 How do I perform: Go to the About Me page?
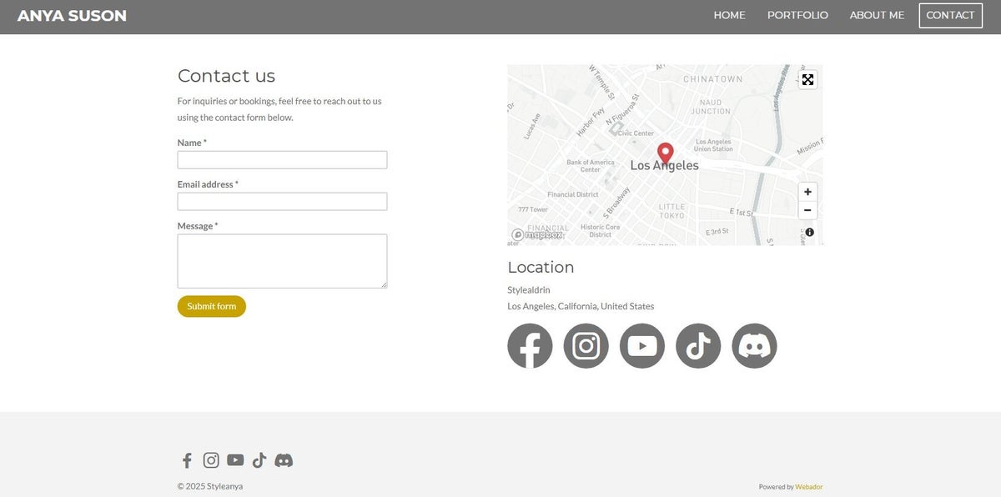[x=877, y=14]
